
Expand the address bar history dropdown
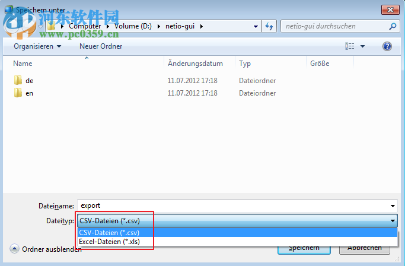256,26
